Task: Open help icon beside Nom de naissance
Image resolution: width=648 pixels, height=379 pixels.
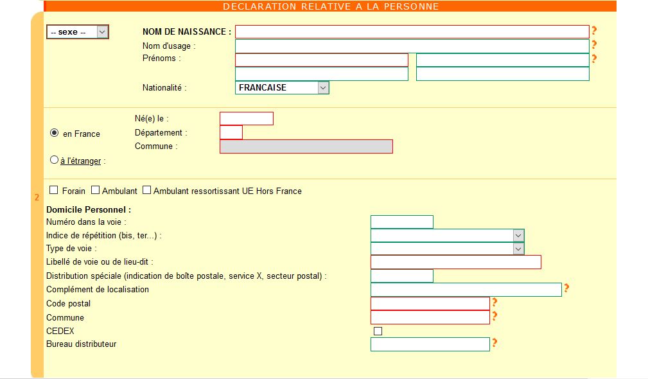Action: pyautogui.click(x=594, y=30)
